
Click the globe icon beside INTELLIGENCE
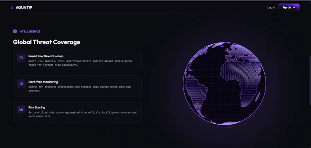click(15, 31)
